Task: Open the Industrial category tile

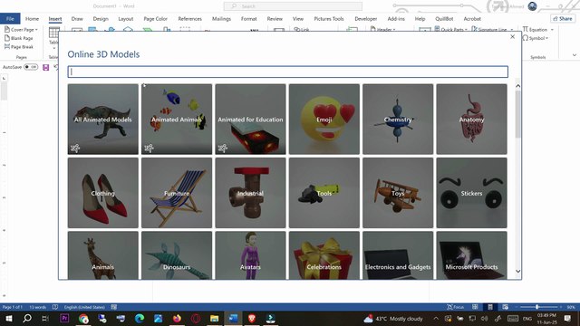Action: coord(250,193)
